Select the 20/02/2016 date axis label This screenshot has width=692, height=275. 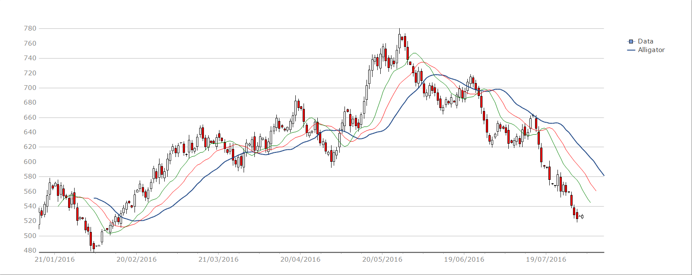137,259
